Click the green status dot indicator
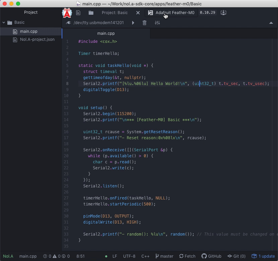Screen dimensions: 278x261 tap(106, 256)
